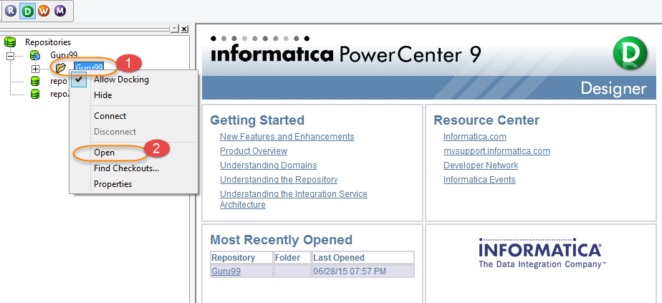Click the Most Recently Opened heading
Screen dimensions: 662x303
click(281, 240)
